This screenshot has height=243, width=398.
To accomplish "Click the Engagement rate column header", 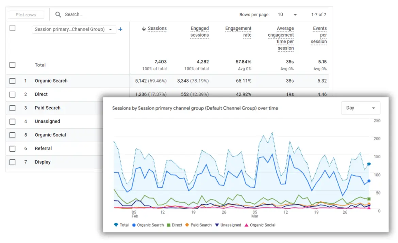I will [x=238, y=32].
